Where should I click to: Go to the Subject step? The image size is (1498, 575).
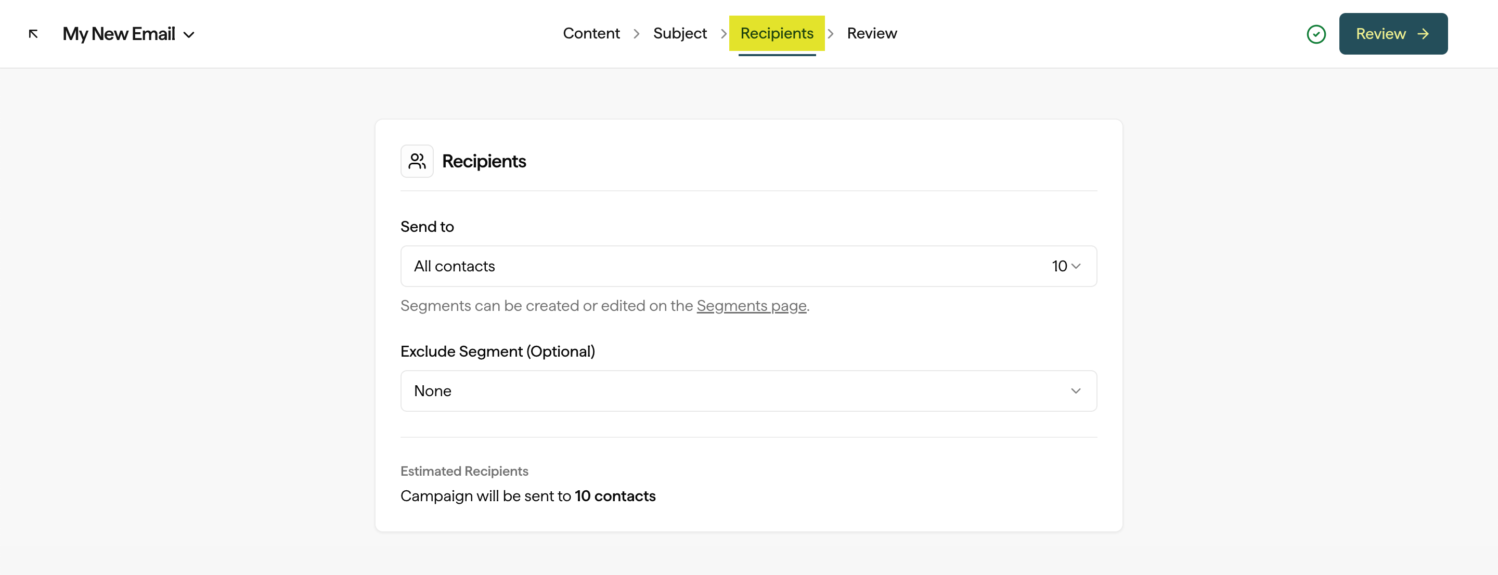679,33
